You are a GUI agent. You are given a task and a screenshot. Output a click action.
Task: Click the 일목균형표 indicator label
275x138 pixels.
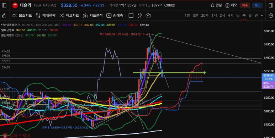point(8,30)
